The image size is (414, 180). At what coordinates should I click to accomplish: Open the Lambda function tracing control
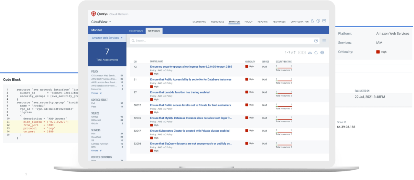(x=180, y=92)
